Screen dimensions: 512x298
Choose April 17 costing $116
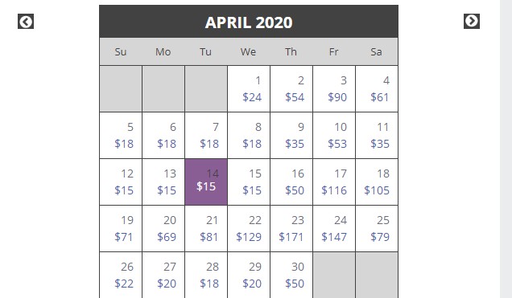coord(334,182)
